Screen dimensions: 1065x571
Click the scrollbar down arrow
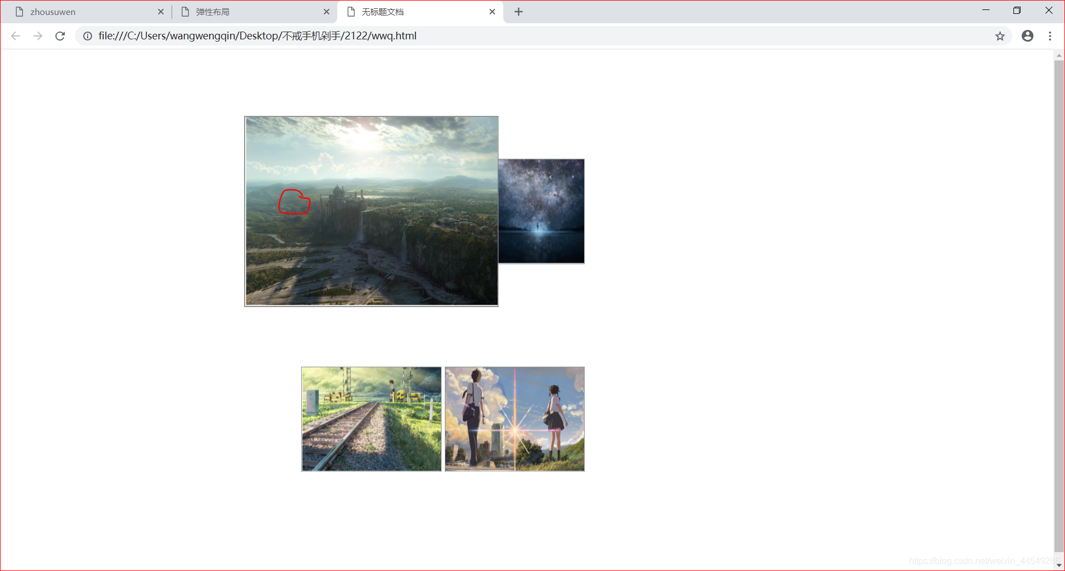click(x=1059, y=565)
